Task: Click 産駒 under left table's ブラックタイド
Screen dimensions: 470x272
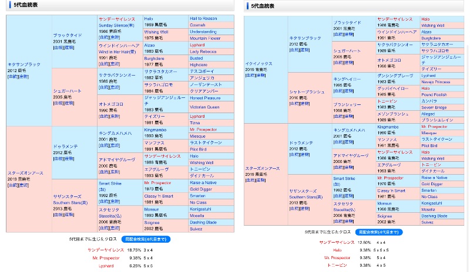Action: tap(69, 47)
